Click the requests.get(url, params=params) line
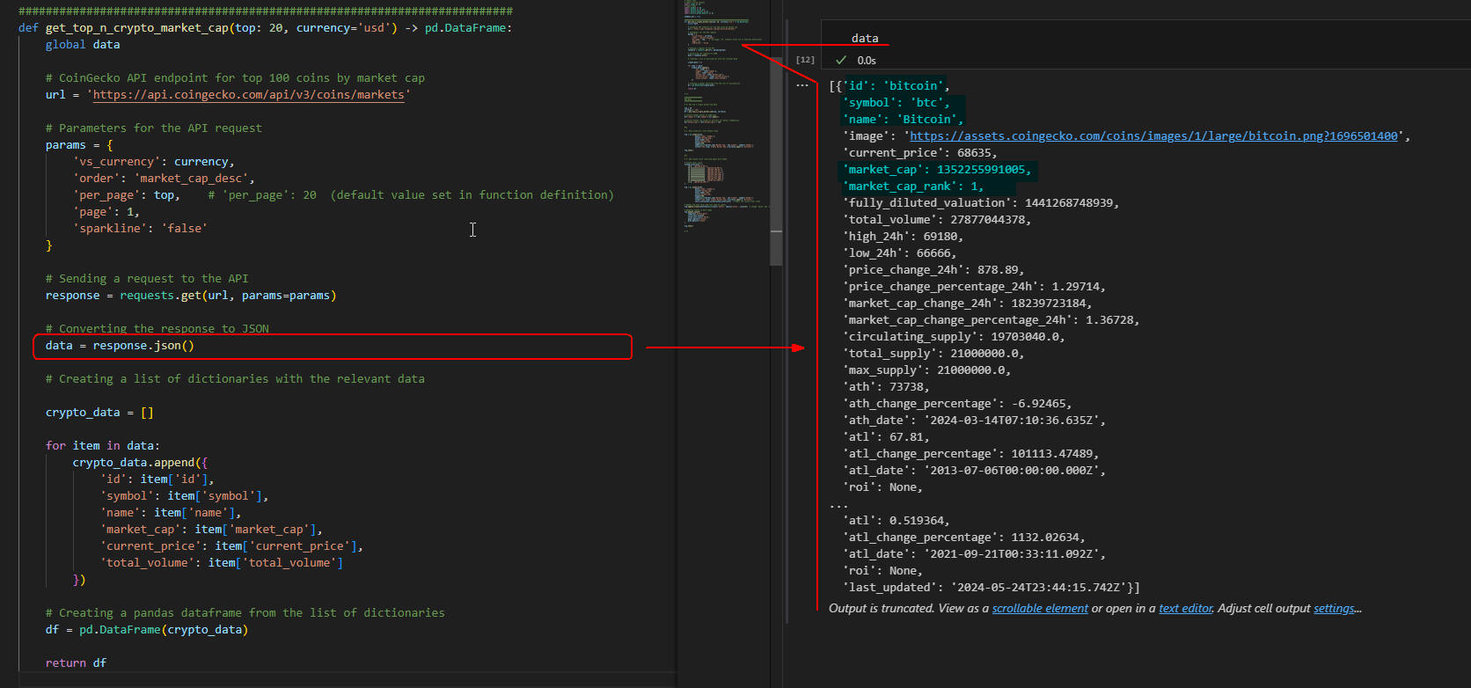The image size is (1471, 688). click(191, 296)
